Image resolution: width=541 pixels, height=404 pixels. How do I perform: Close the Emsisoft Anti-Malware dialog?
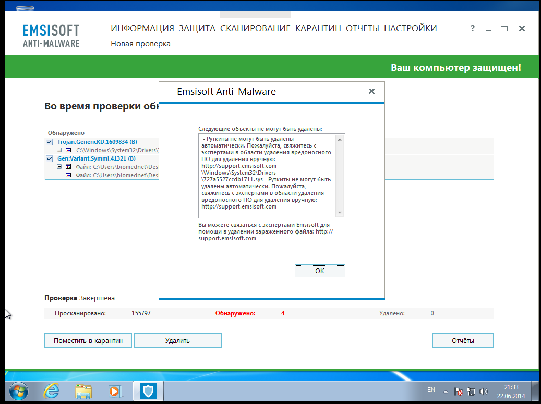(371, 91)
